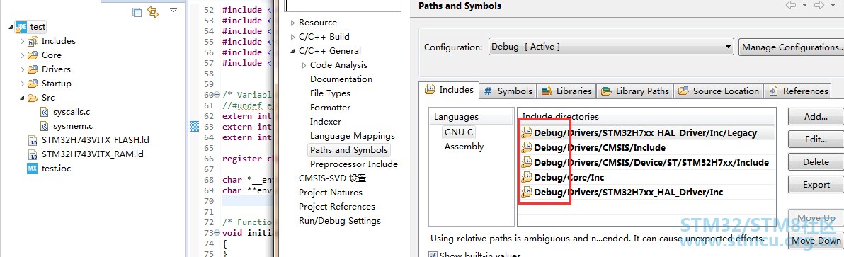Viewport: 844px width, 257px height.
Task: Collapse all in Project Explorer
Action: 137,11
